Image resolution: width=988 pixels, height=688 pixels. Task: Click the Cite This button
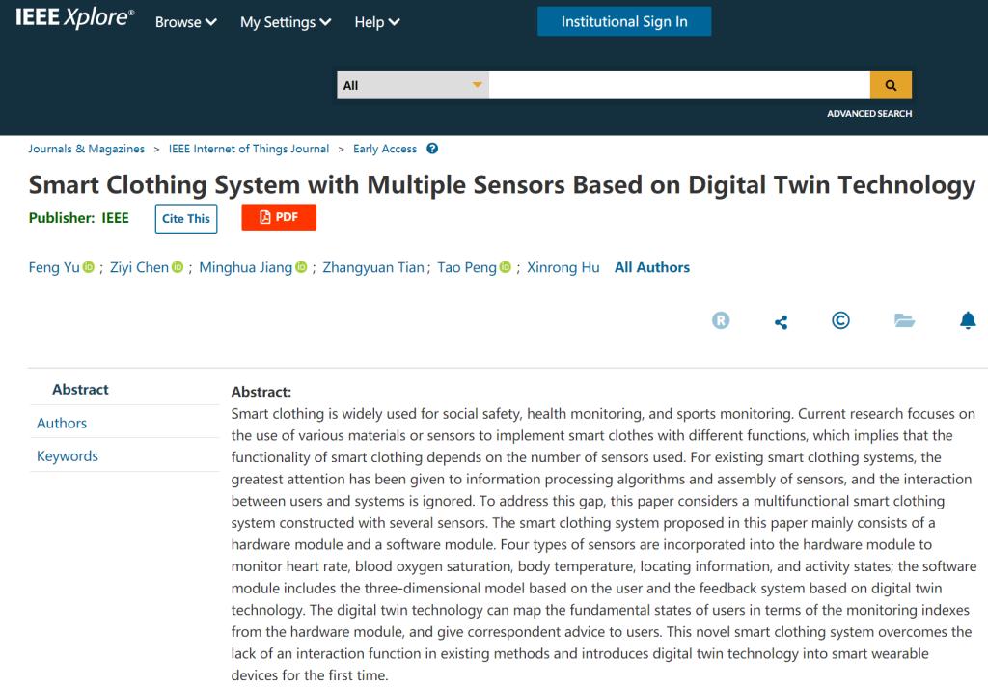186,218
